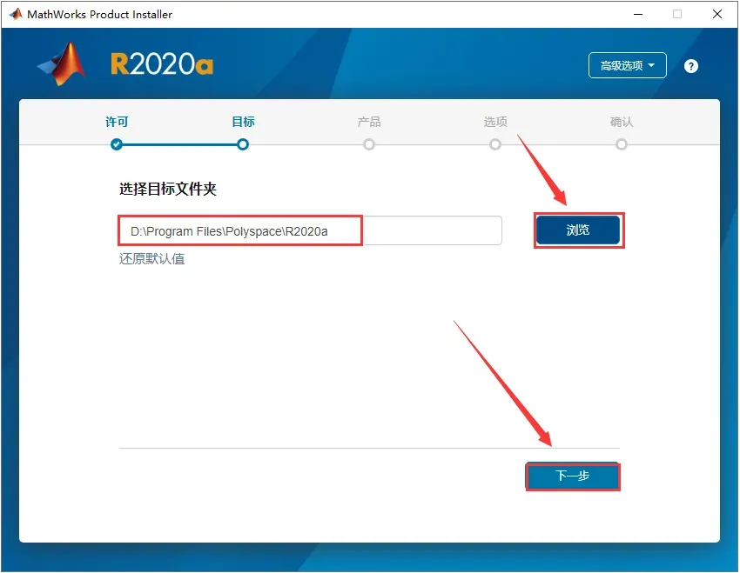740x573 pixels.
Task: Click the completed checkmark circle under 许可
Action: 117,144
